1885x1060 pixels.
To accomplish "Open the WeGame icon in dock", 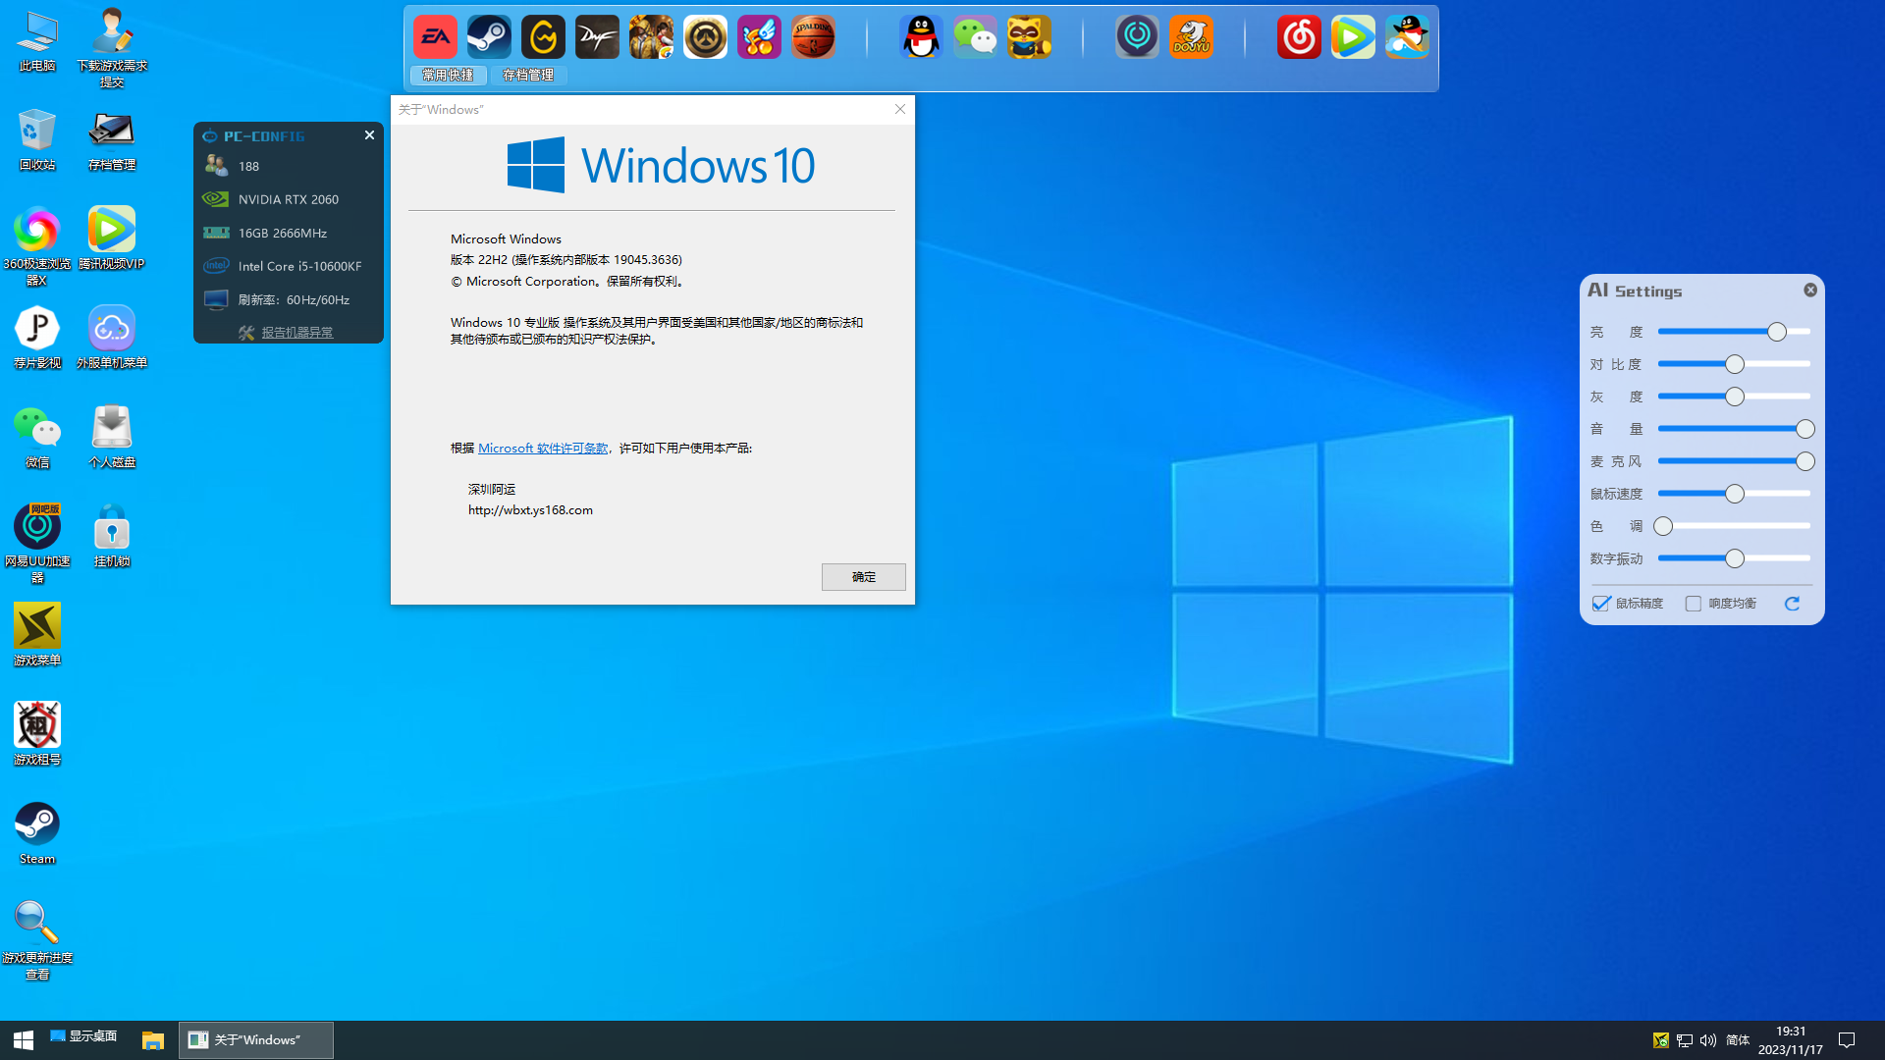I will (543, 37).
